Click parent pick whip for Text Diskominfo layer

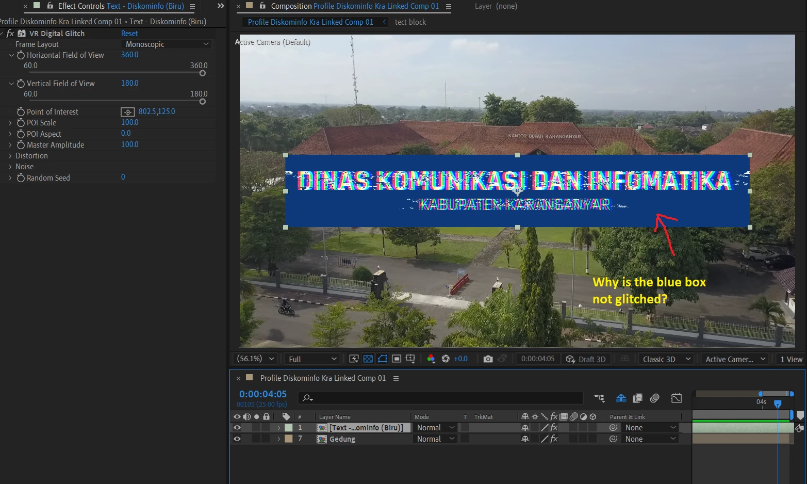[613, 428]
